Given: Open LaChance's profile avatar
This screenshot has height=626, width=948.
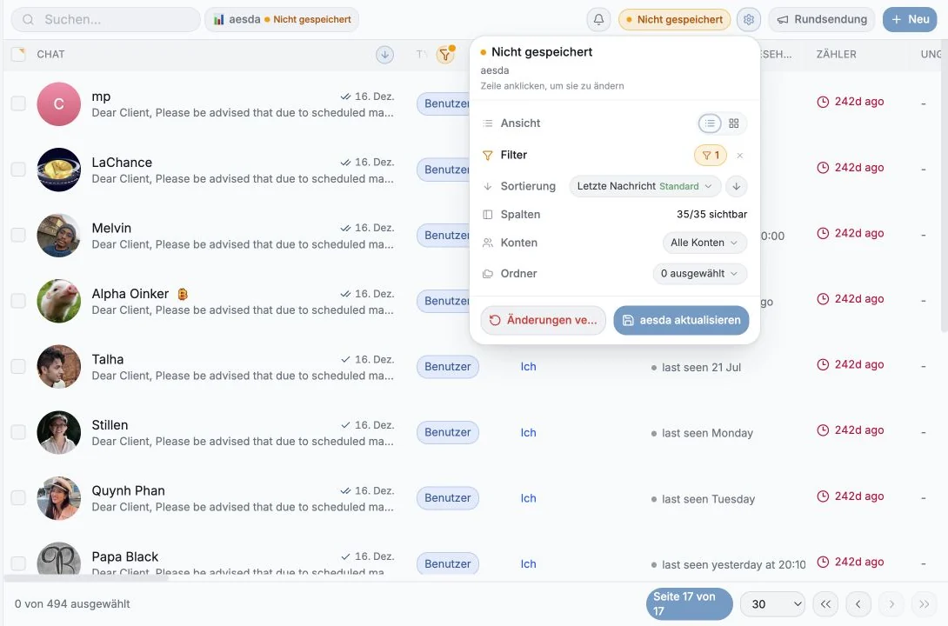Looking at the screenshot, I should coord(58,170).
